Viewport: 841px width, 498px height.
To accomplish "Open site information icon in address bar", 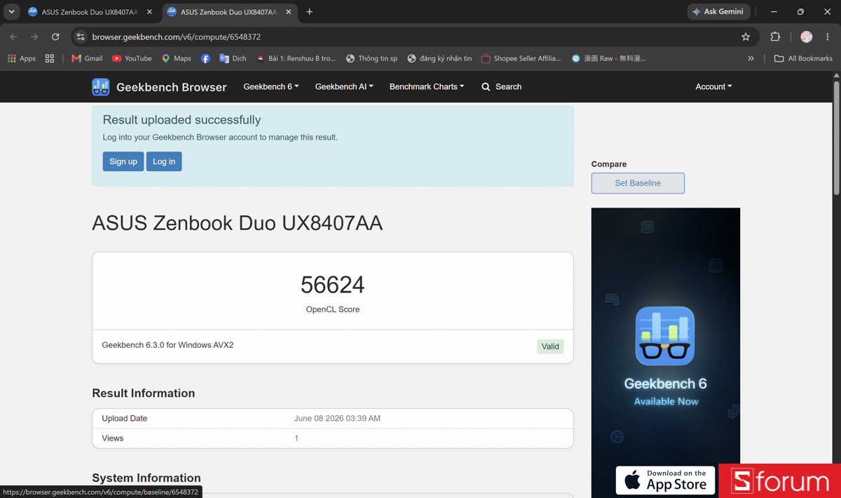I will click(x=81, y=36).
